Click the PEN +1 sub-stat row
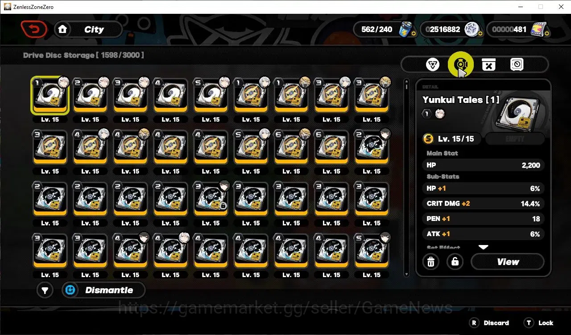Image resolution: width=571 pixels, height=335 pixels. [483, 219]
